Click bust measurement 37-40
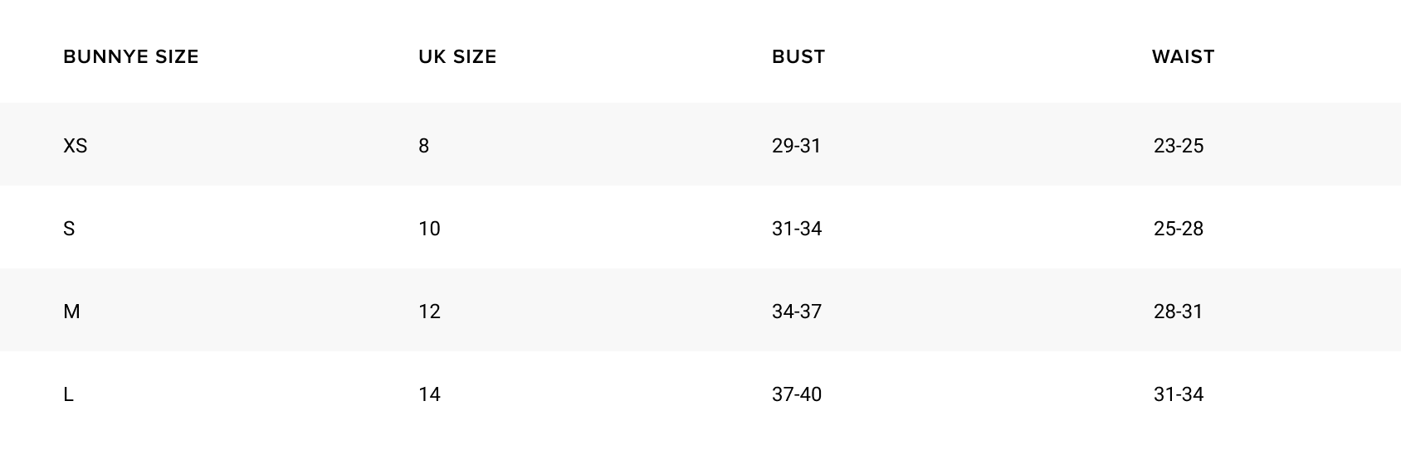This screenshot has height=459, width=1401. coord(797,394)
